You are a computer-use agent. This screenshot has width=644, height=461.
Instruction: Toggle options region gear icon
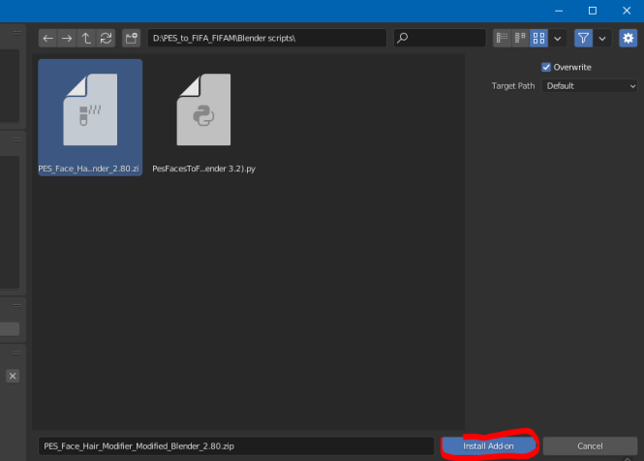tap(628, 38)
